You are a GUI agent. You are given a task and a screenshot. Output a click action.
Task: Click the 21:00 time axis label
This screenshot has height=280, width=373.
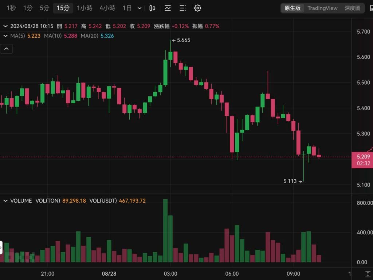(x=48, y=273)
